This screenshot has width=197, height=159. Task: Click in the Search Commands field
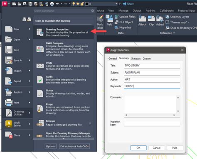[62, 11]
